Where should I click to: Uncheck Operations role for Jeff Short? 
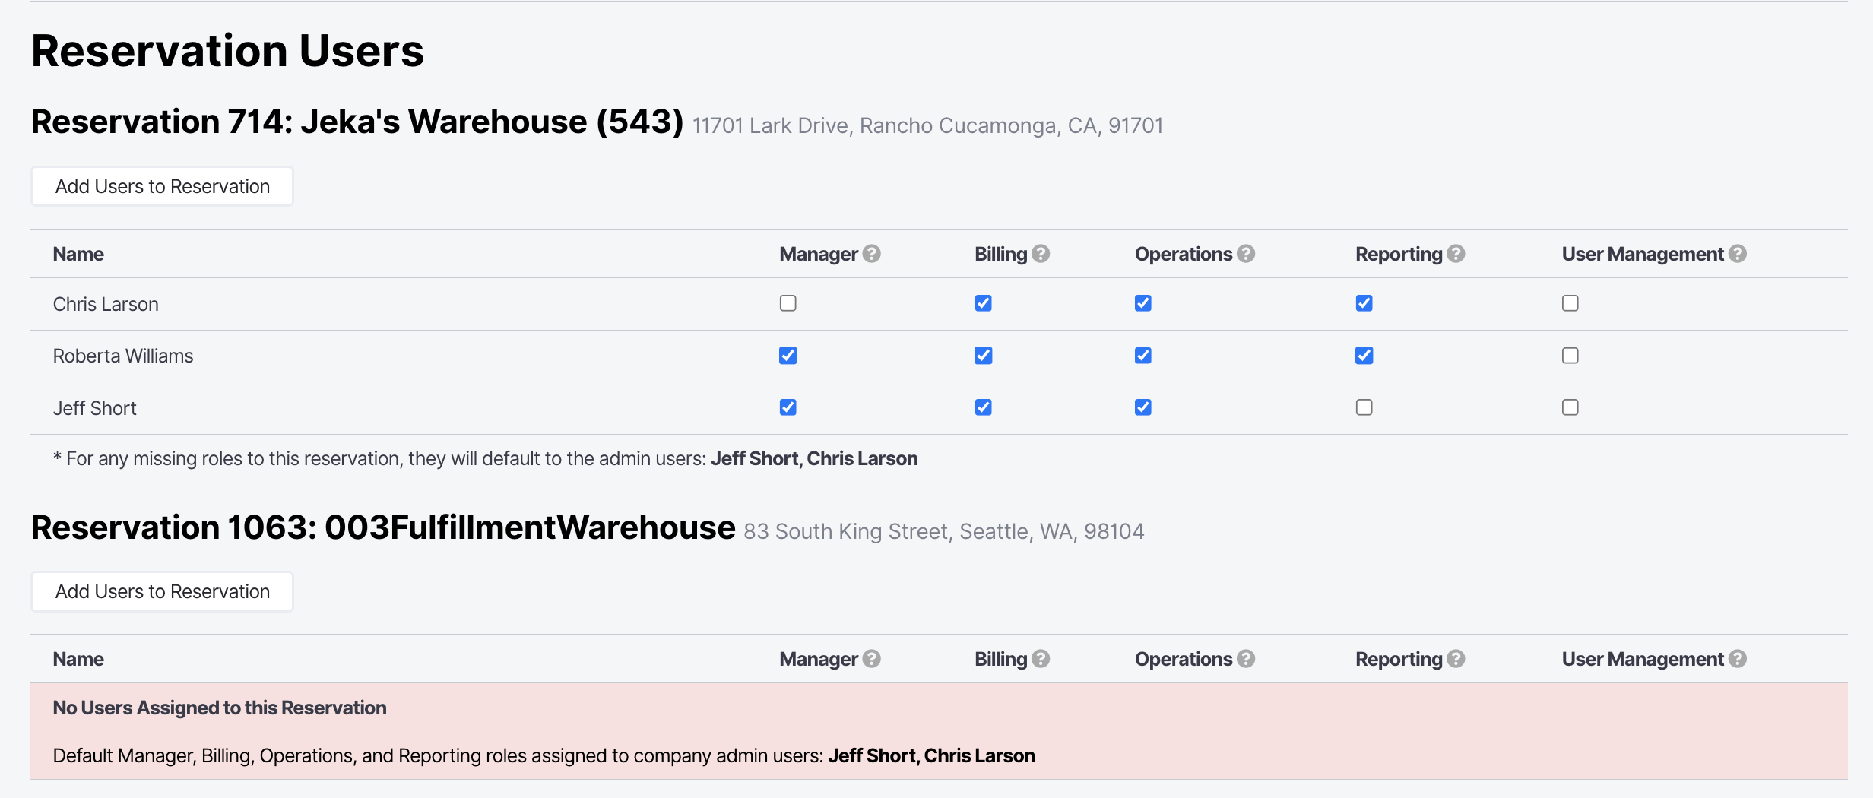pos(1143,407)
